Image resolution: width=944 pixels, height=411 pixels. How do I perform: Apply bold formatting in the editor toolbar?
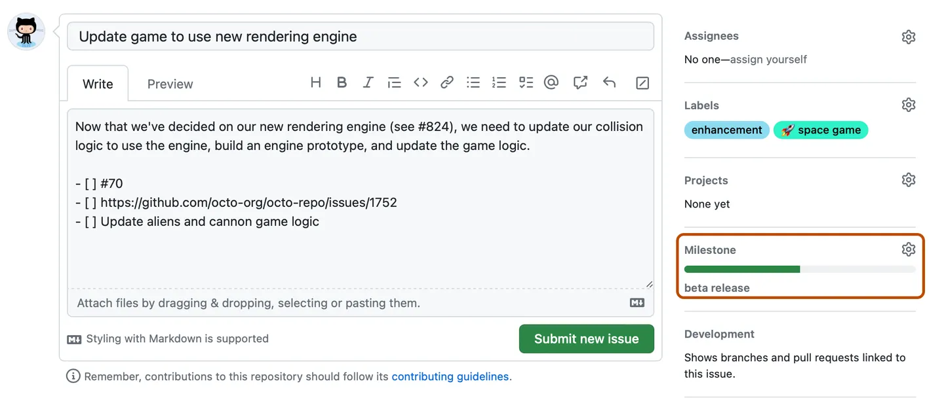342,82
